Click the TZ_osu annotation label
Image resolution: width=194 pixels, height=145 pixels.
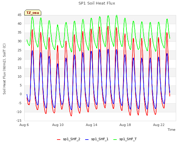(x=33, y=13)
